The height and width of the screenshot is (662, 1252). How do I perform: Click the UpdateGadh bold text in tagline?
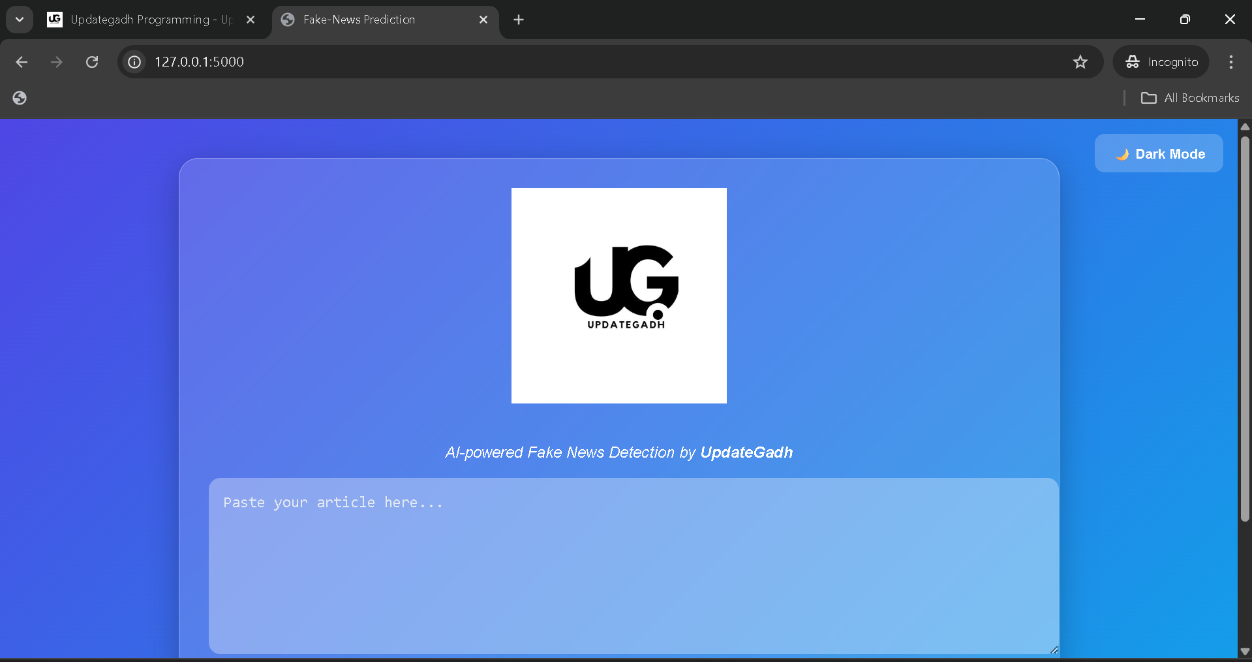pyautogui.click(x=746, y=452)
